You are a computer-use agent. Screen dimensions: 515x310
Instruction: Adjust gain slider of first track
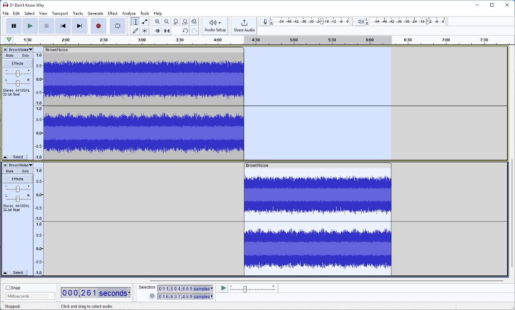click(x=18, y=73)
